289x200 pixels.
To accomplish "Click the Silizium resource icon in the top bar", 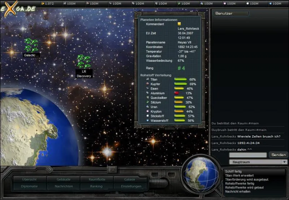I will 179,4.
